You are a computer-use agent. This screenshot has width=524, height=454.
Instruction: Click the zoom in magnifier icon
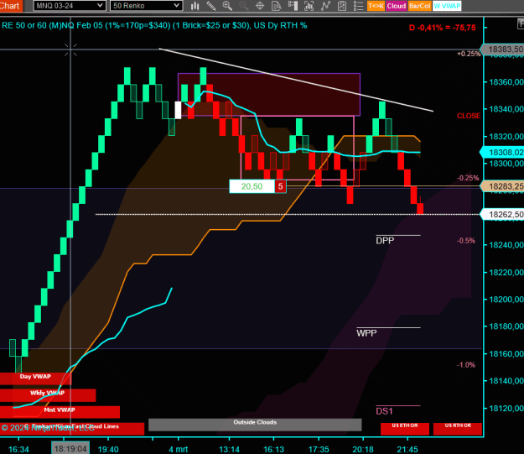click(x=227, y=6)
